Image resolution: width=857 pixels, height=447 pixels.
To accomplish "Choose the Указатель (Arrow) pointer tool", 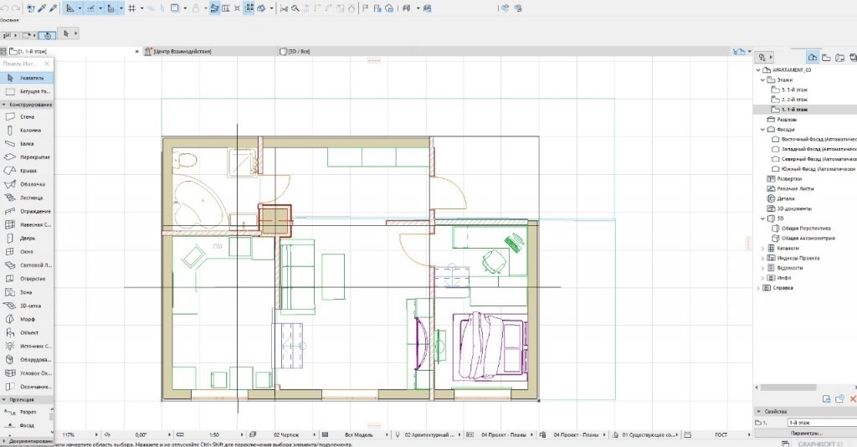I will tap(30, 77).
